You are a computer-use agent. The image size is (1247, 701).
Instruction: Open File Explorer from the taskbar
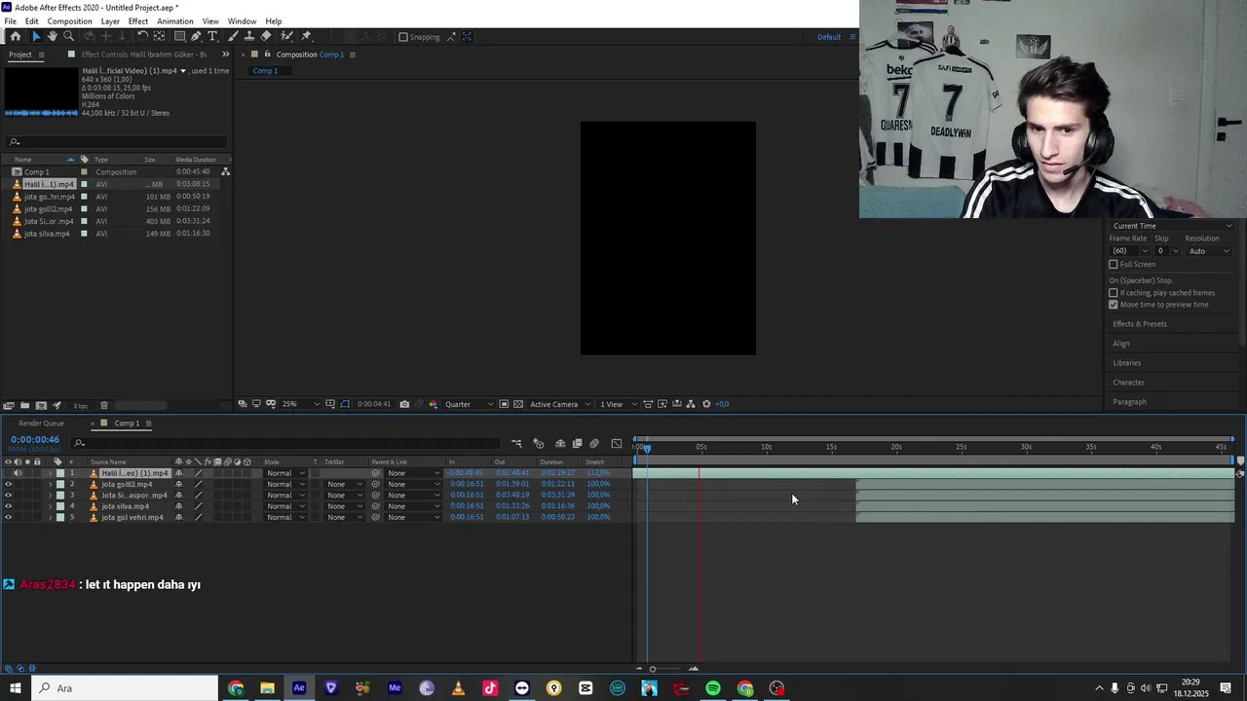[267, 688]
